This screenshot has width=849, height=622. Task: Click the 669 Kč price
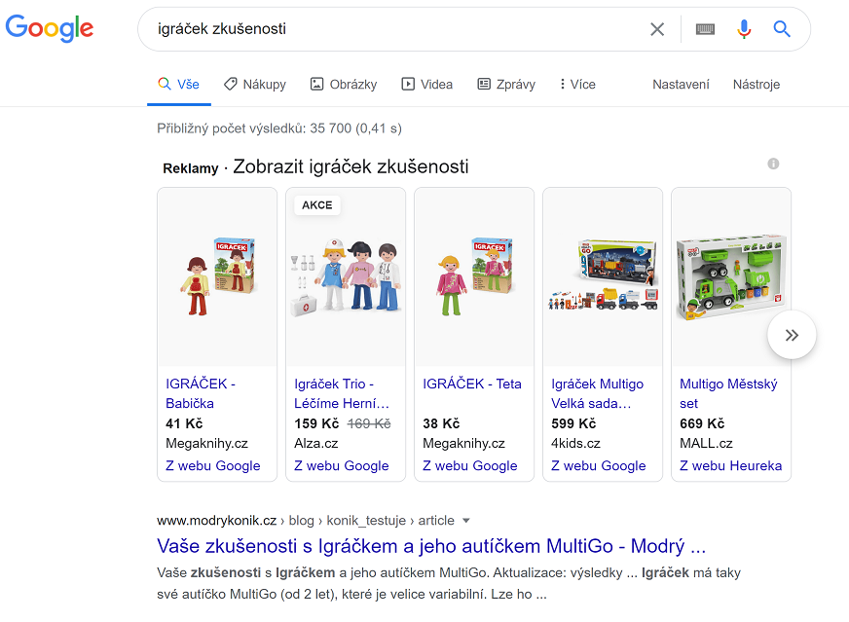(702, 423)
